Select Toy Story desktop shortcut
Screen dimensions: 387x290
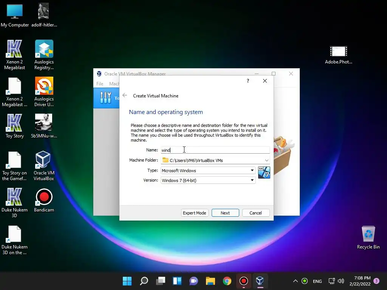[x=15, y=126]
